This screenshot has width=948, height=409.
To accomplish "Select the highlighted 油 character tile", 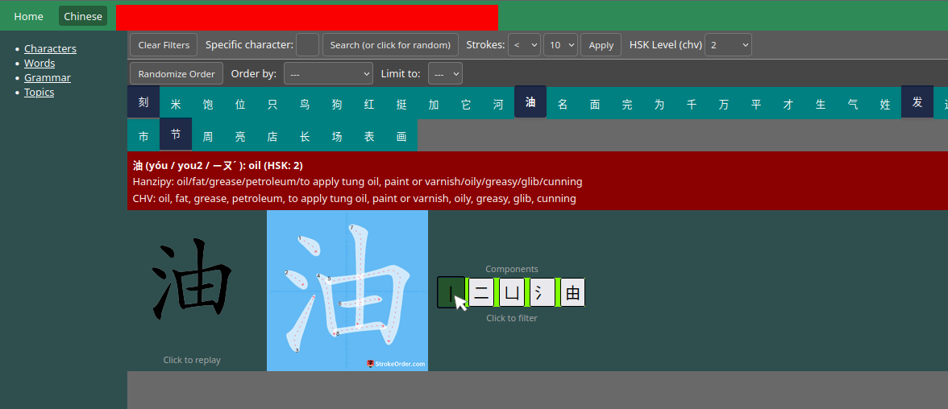I will [530, 101].
